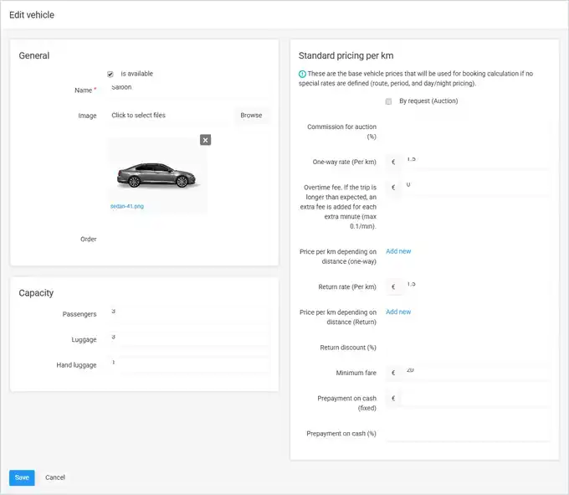This screenshot has width=569, height=495.
Task: Focus the Prepayment on cash (%) field
Action: coord(468,434)
